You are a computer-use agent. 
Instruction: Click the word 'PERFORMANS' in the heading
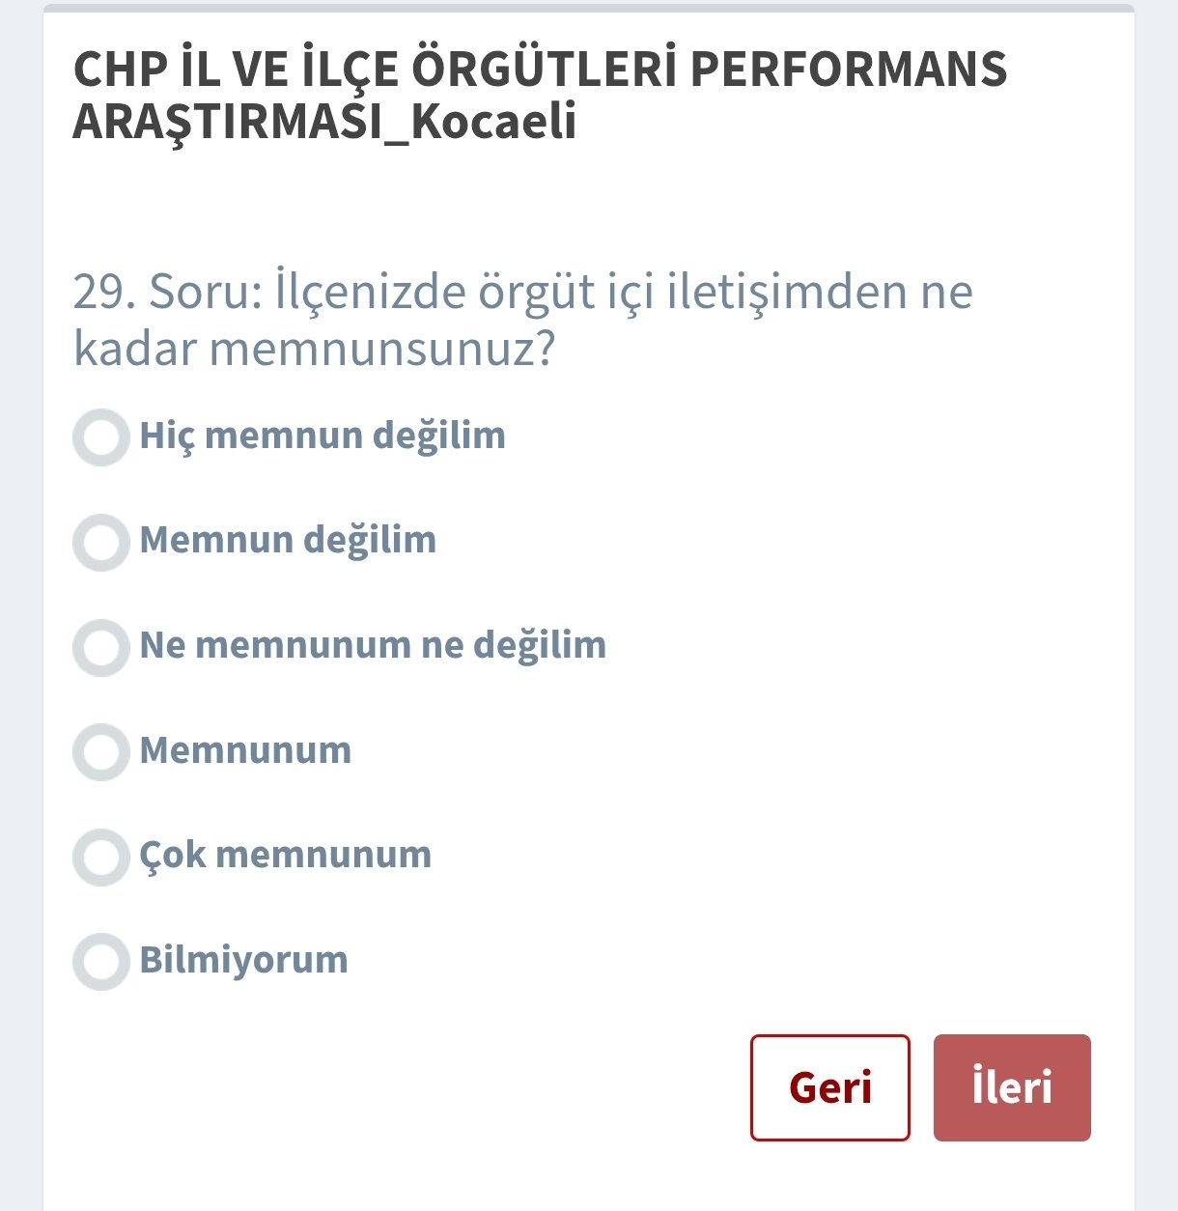[x=850, y=70]
